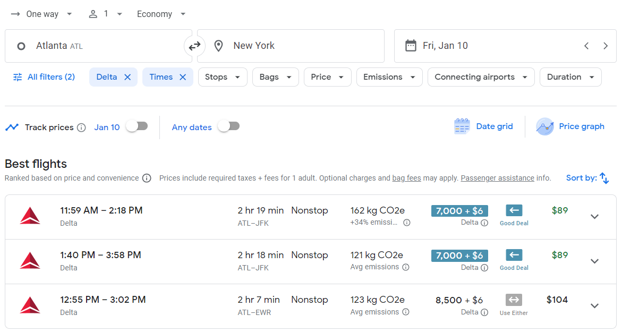Open the Stops filter dropdown
Image resolution: width=622 pixels, height=332 pixels.
tap(223, 76)
